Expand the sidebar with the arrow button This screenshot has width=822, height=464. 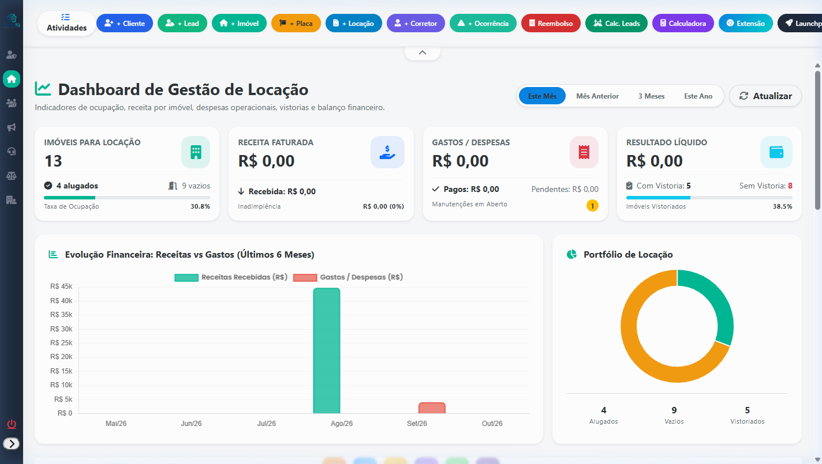tap(12, 443)
